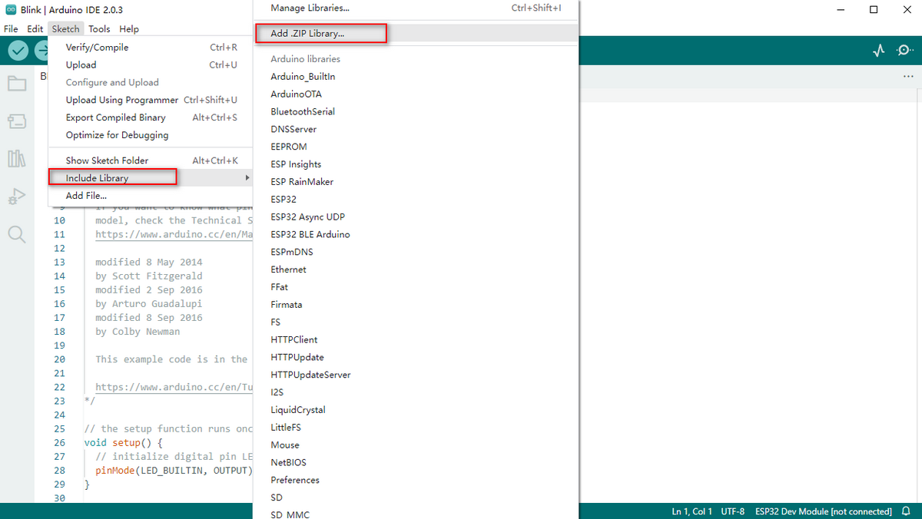Click the editor tab overflow three-dots icon

tap(910, 77)
